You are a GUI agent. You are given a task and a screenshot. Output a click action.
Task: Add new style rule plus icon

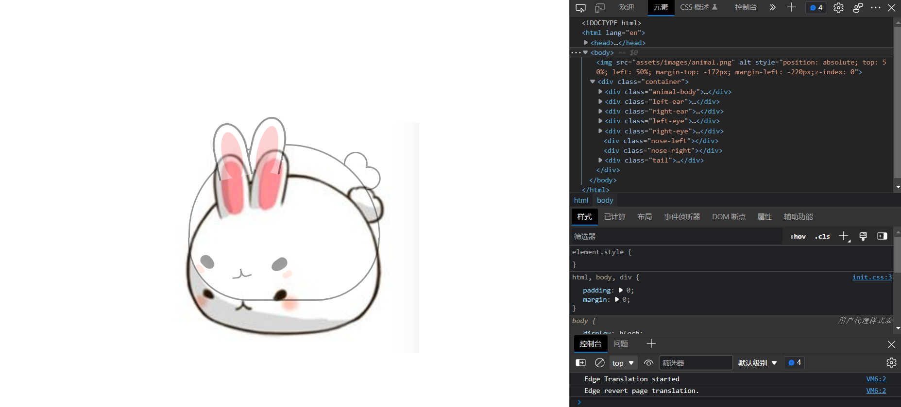(844, 236)
